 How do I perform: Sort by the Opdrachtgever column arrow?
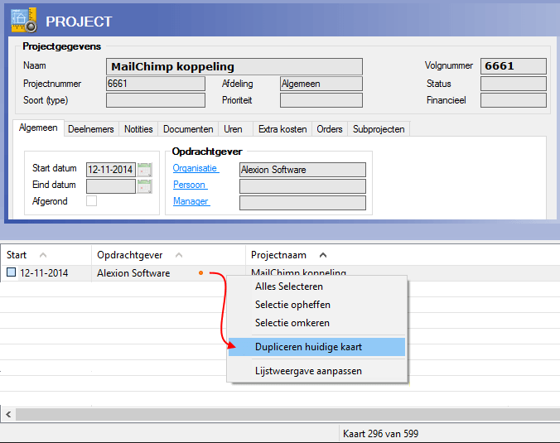coord(179,255)
